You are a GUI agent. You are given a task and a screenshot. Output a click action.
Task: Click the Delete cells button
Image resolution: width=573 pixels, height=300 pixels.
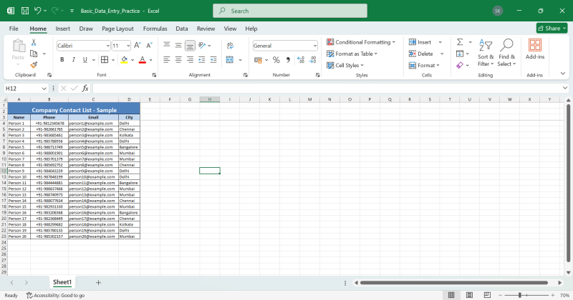click(421, 54)
